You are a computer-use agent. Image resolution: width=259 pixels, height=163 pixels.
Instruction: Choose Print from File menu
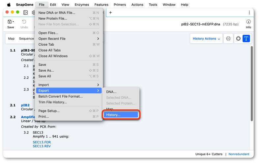coord(69,117)
